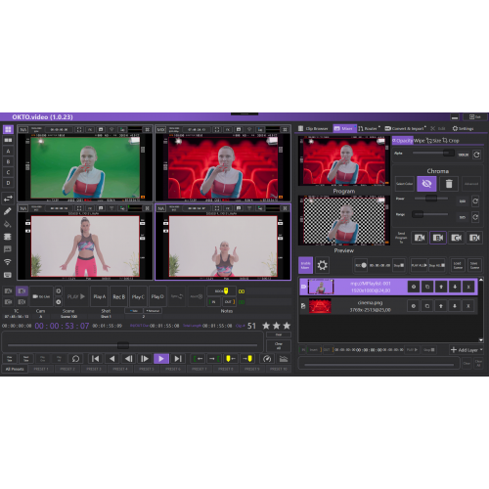This screenshot has height=489, width=489.
Task: Select the paint bucket fill tool
Action: 8,224
